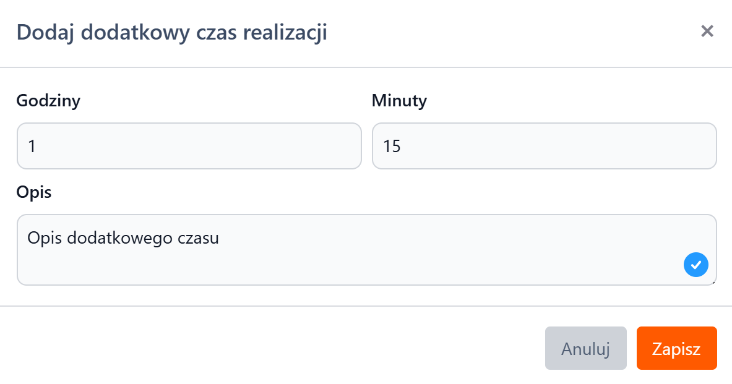Cancel the form with Anuluj
This screenshot has width=732, height=384.
pyautogui.click(x=585, y=348)
